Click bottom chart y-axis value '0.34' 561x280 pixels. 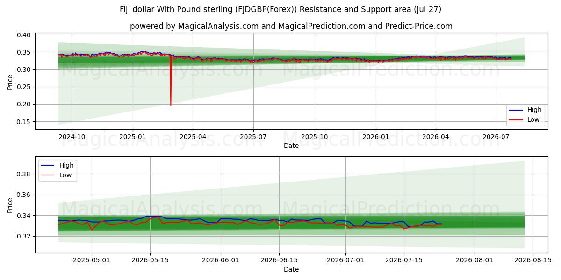(x=24, y=216)
